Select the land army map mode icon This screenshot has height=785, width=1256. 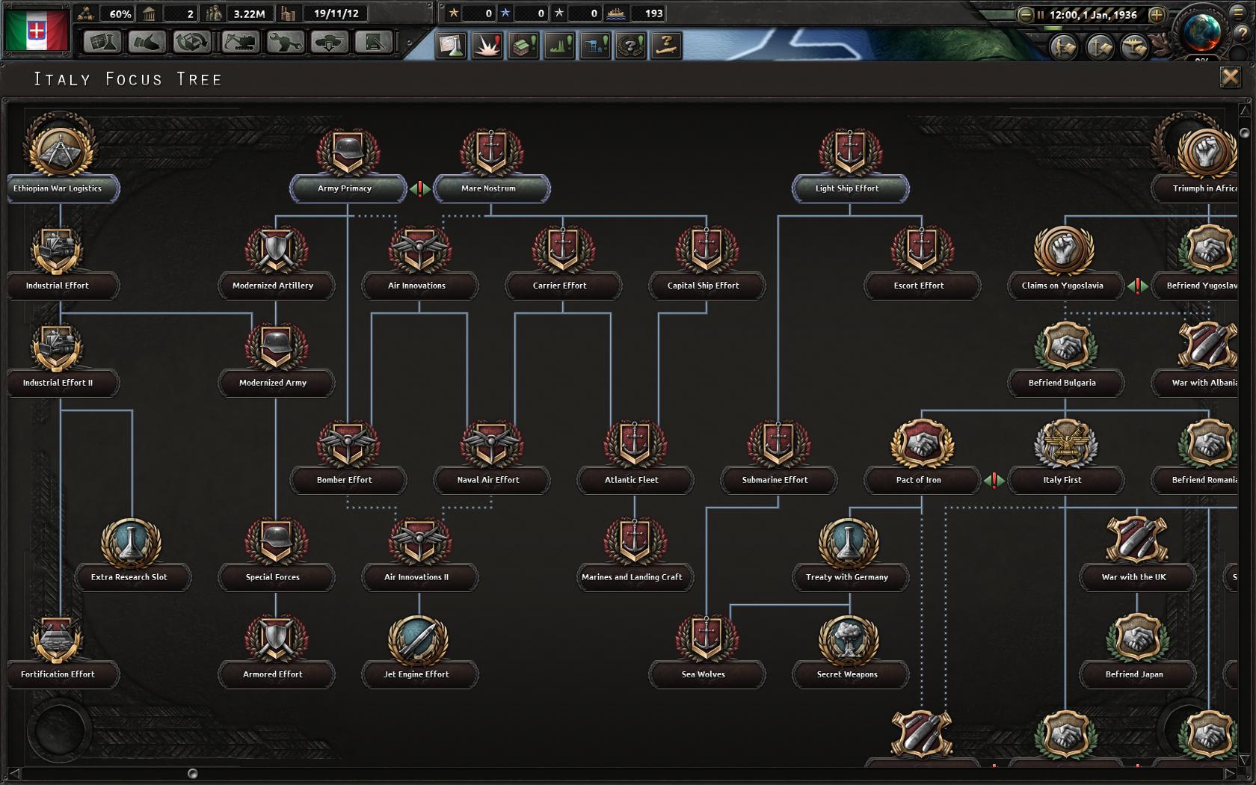pyautogui.click(x=1063, y=47)
